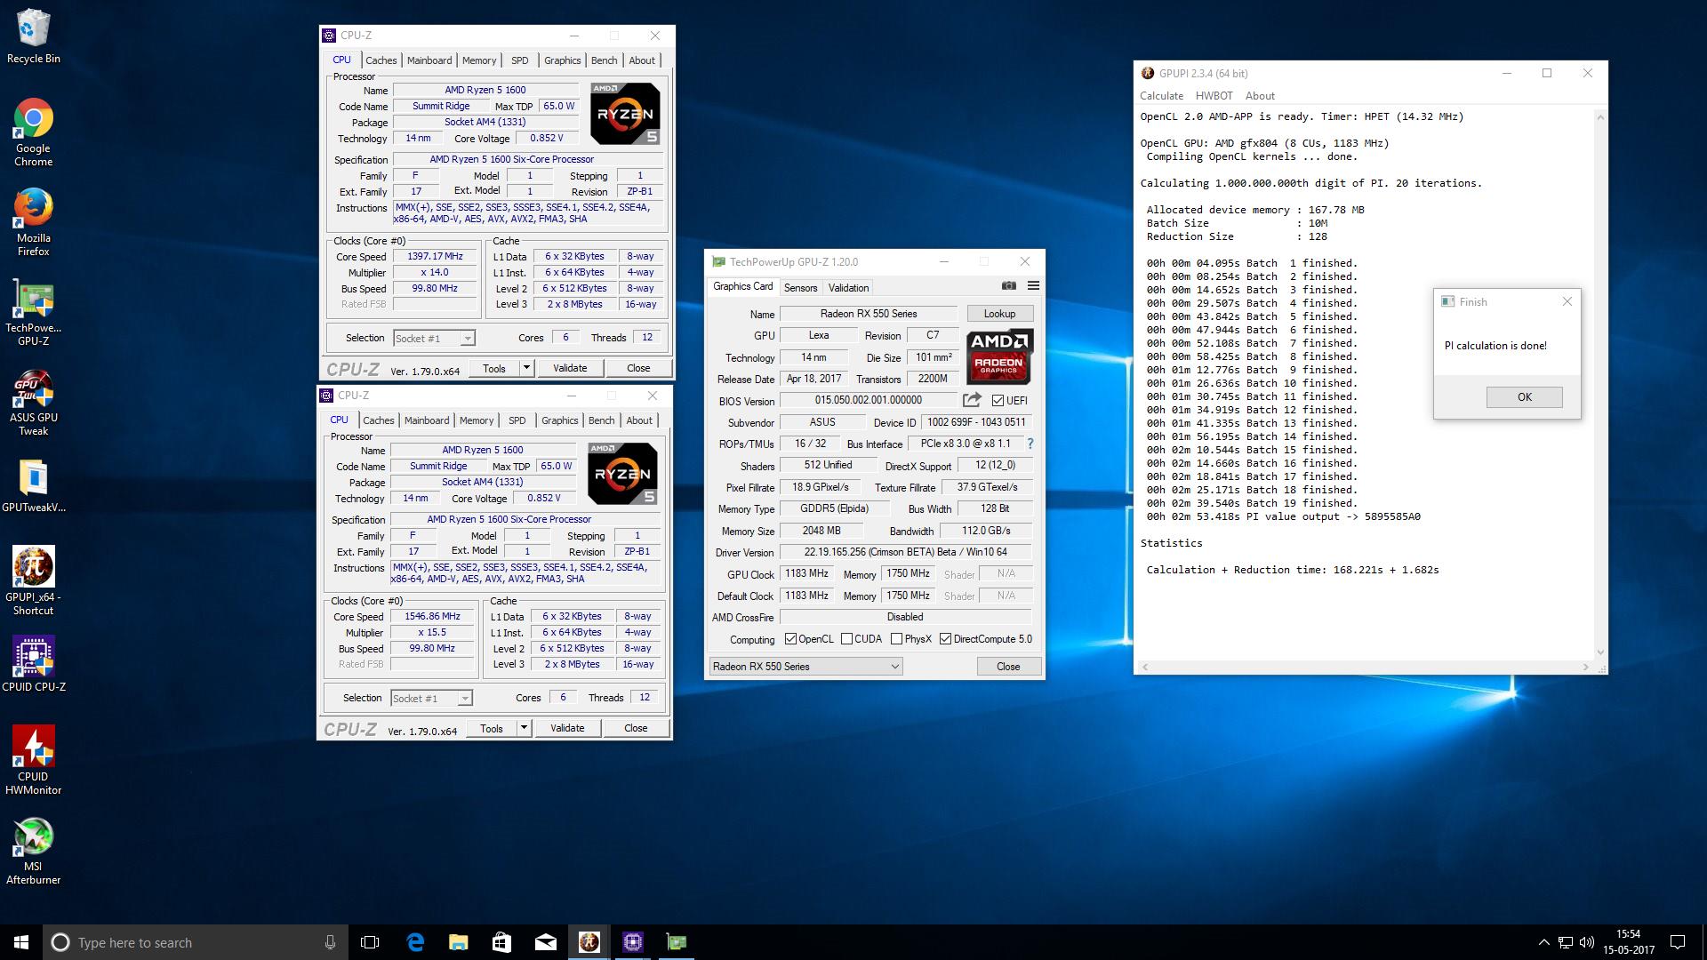Launch ASUS GPU Tweak from the desktop
Image resolution: width=1707 pixels, height=960 pixels.
33,403
